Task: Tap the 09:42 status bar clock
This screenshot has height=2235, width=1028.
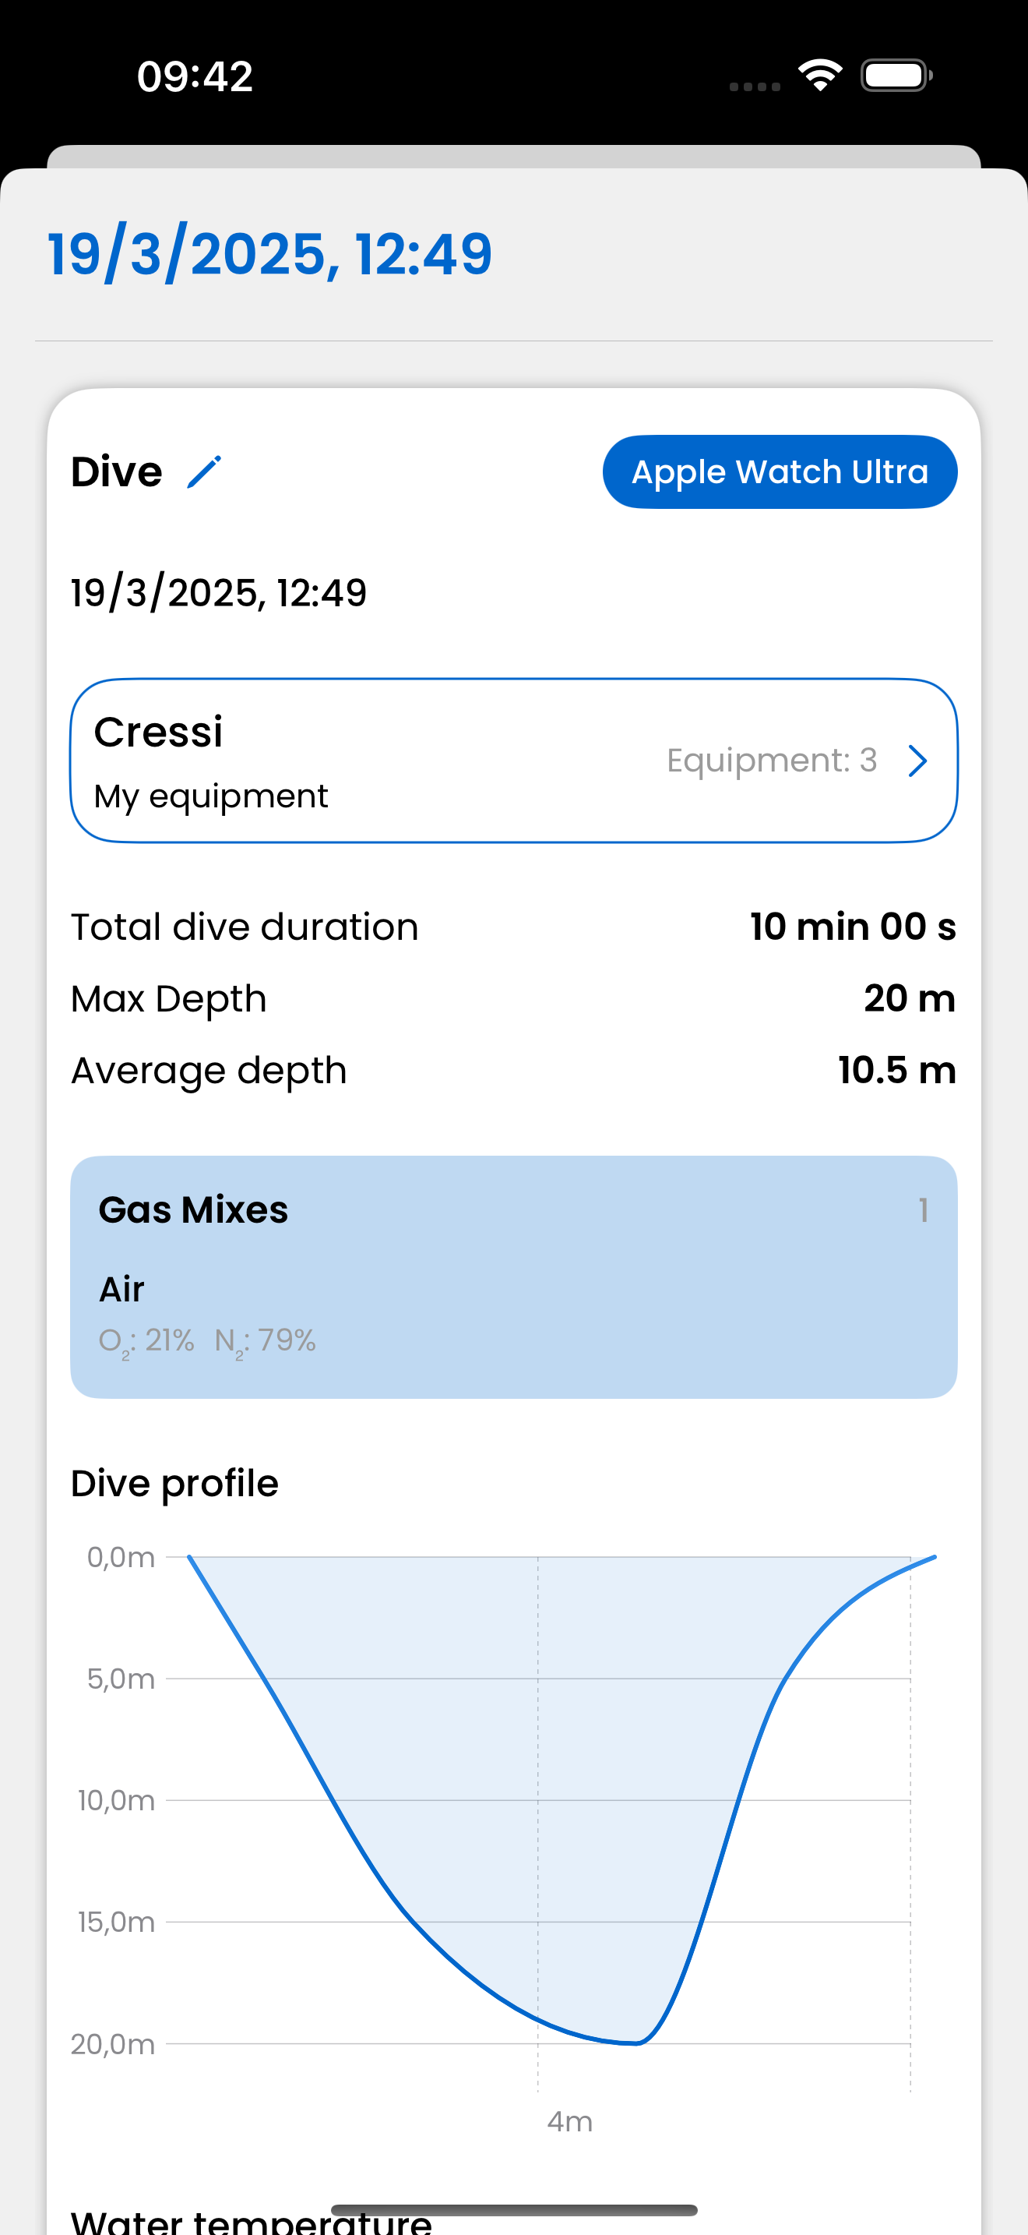Action: click(x=195, y=76)
